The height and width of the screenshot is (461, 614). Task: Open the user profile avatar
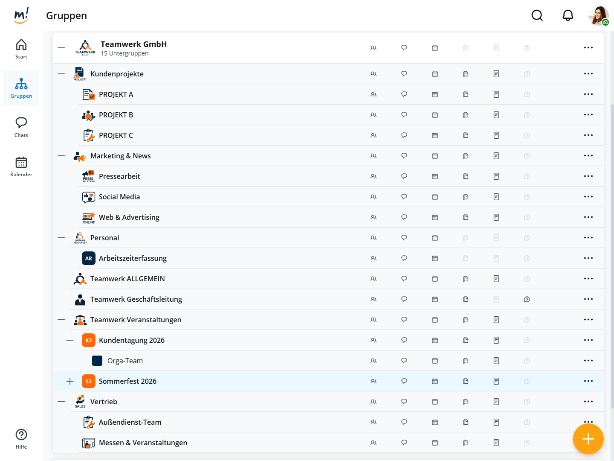coord(598,16)
